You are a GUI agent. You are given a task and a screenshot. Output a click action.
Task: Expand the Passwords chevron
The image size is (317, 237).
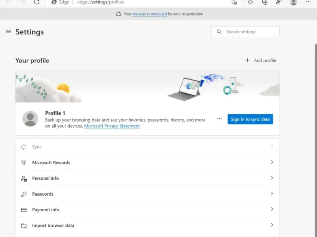point(272,194)
